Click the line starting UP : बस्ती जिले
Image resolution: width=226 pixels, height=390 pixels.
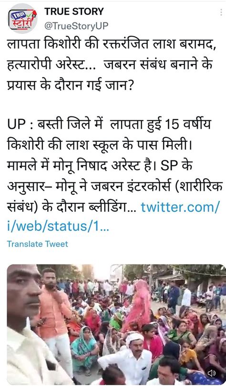pyautogui.click(x=109, y=125)
